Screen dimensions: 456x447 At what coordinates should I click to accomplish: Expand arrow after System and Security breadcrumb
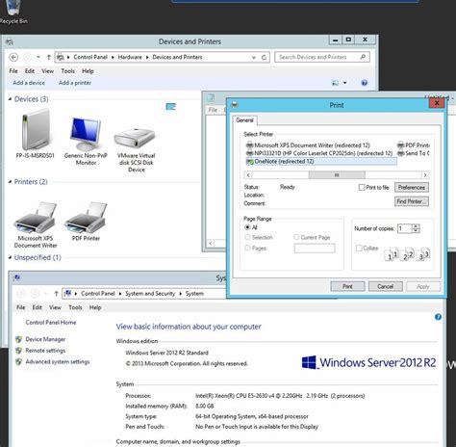pyautogui.click(x=180, y=294)
